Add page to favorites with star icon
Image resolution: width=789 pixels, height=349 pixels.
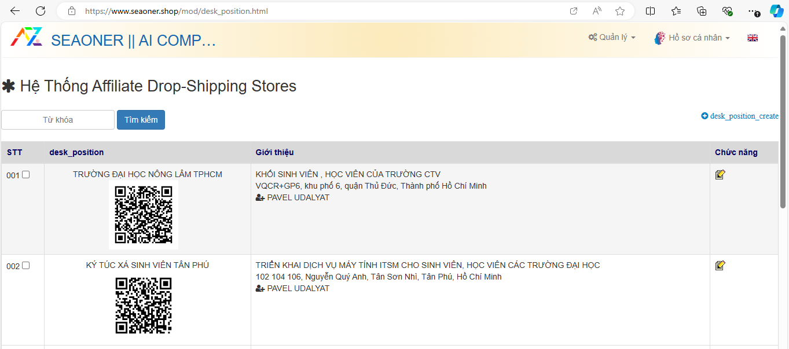[620, 11]
